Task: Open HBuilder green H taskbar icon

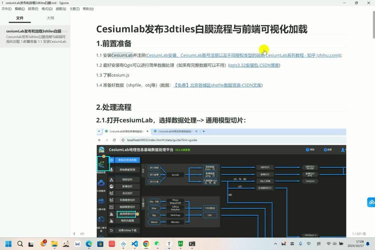Action: [180, 244]
